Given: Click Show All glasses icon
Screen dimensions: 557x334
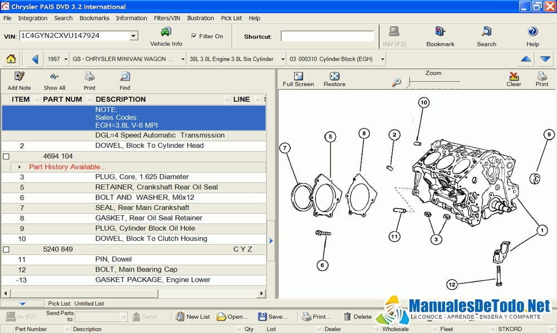Looking at the screenshot, I should pyautogui.click(x=55, y=76).
